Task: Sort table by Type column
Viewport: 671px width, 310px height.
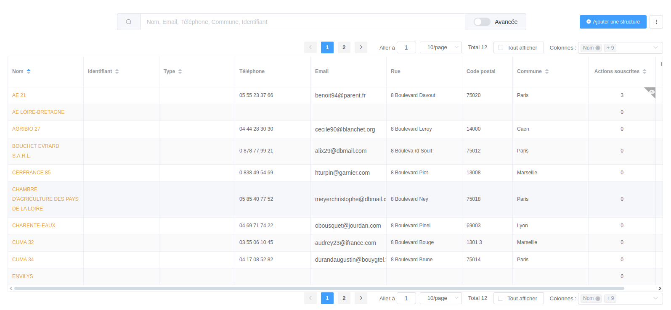Action: click(180, 71)
